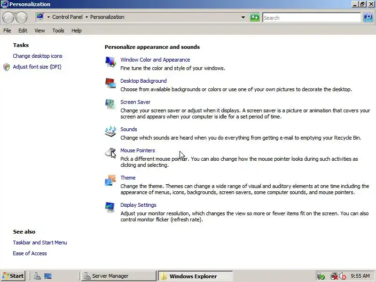This screenshot has width=376, height=282.
Task: Click the 9:55 AM clock
Action: 360,276
